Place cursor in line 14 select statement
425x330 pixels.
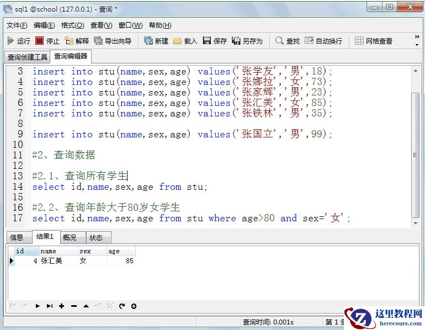(120, 187)
